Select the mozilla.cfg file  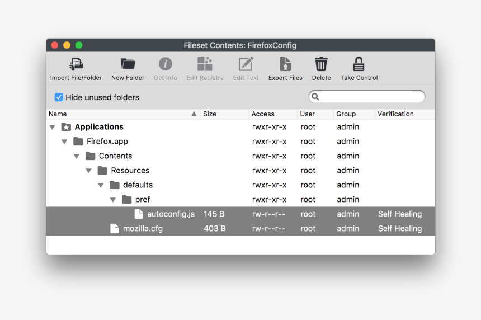coord(143,229)
